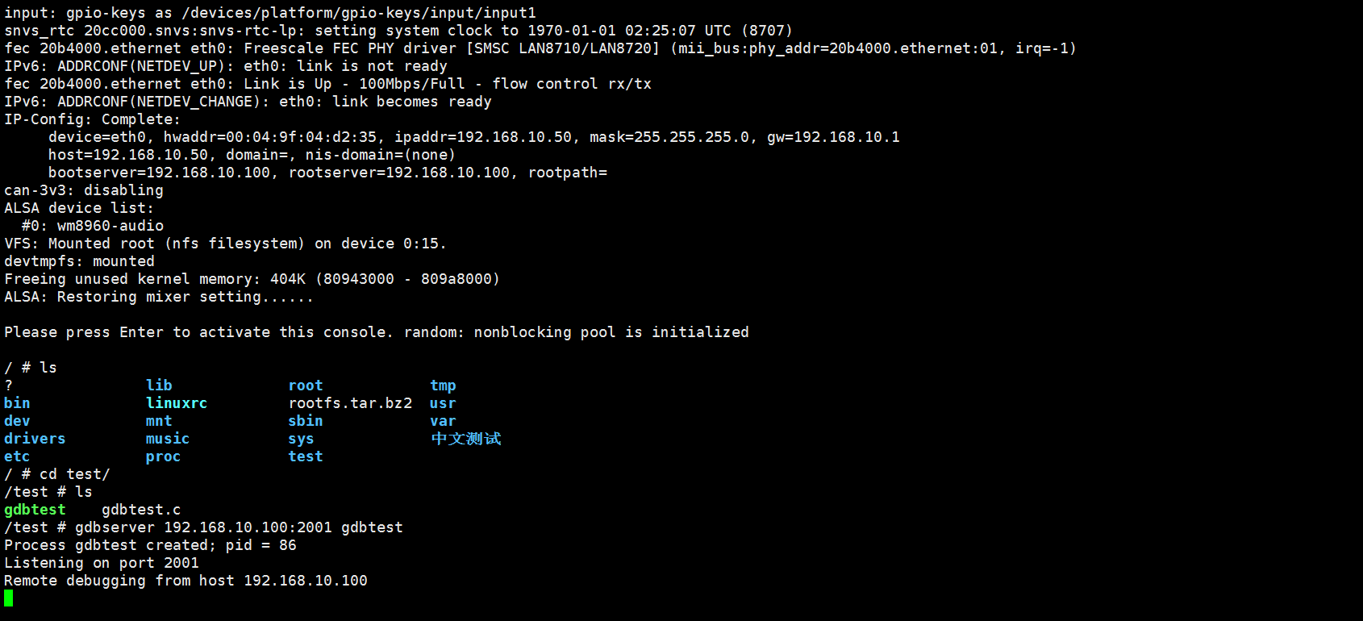The height and width of the screenshot is (621, 1363).
Task: Click the 'wm8960-audio' ALSA device line
Action: (x=110, y=226)
